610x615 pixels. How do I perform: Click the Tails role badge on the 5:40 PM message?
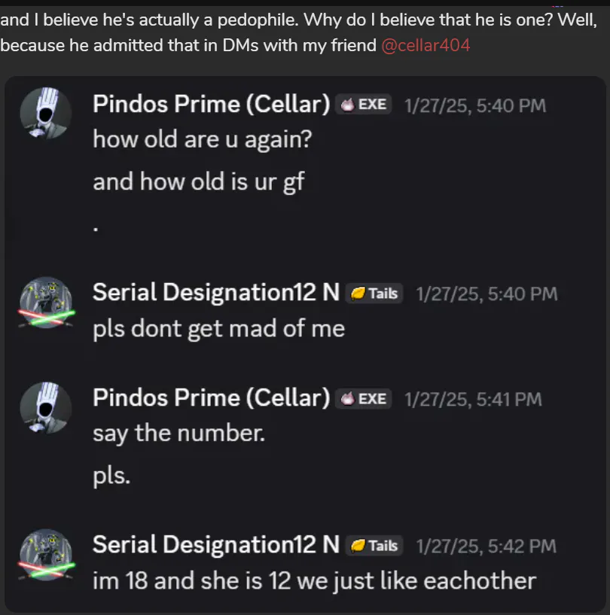tap(375, 293)
